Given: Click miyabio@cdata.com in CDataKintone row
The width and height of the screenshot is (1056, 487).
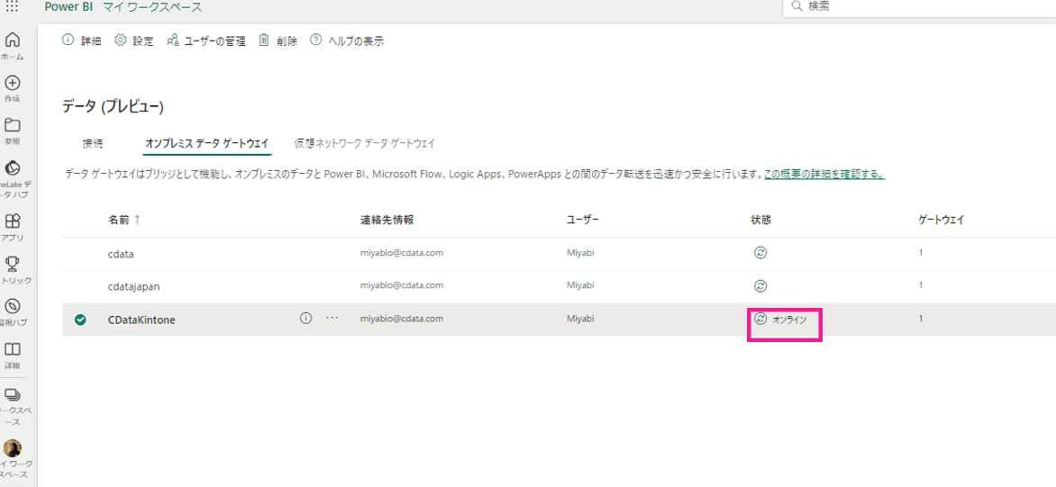Looking at the screenshot, I should [x=401, y=318].
